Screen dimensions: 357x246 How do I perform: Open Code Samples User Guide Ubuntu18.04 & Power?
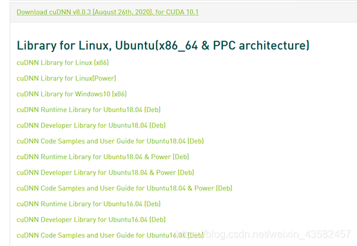[x=124, y=188]
